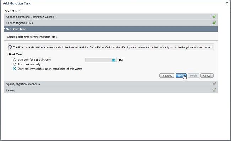The width and height of the screenshot is (231, 141).
Task: Click grey checkmark on Specify Migration Procedure row
Action: [214, 84]
